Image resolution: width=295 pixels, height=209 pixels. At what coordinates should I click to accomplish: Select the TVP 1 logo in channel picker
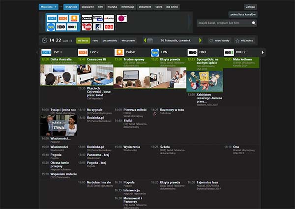point(52,18)
